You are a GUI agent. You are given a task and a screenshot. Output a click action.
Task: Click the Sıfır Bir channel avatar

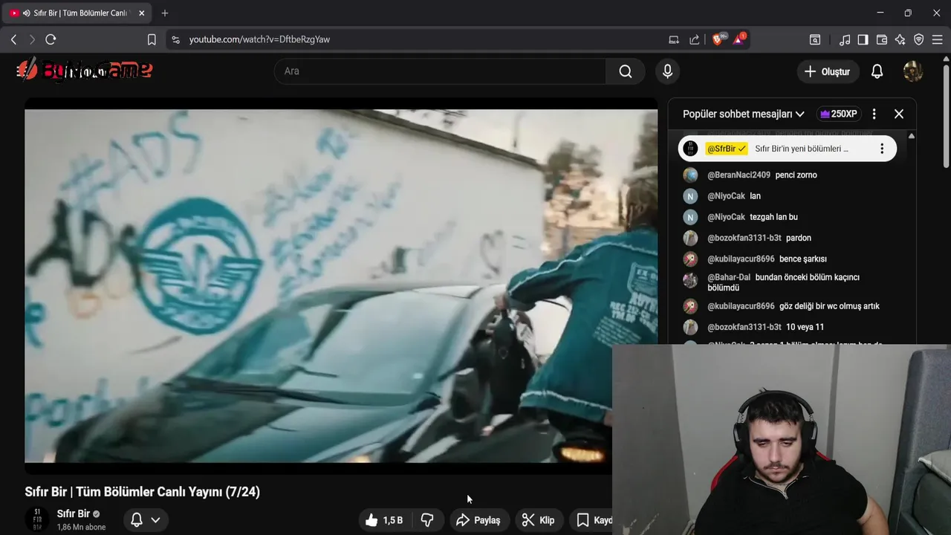[37, 519]
